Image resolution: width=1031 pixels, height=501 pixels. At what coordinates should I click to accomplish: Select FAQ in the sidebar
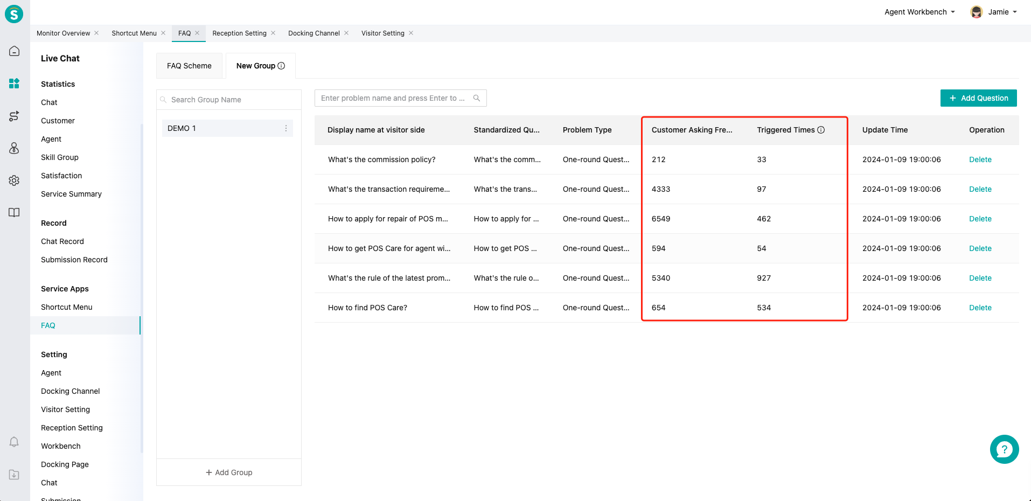tap(85, 325)
